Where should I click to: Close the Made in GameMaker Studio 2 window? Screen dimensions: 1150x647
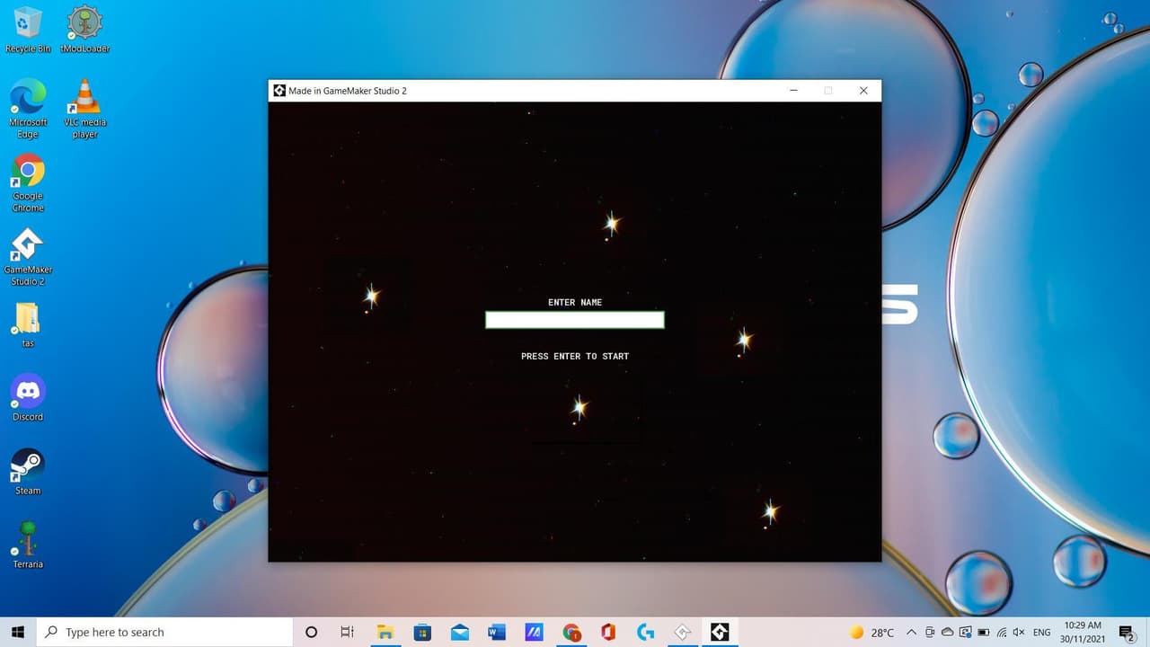point(863,91)
